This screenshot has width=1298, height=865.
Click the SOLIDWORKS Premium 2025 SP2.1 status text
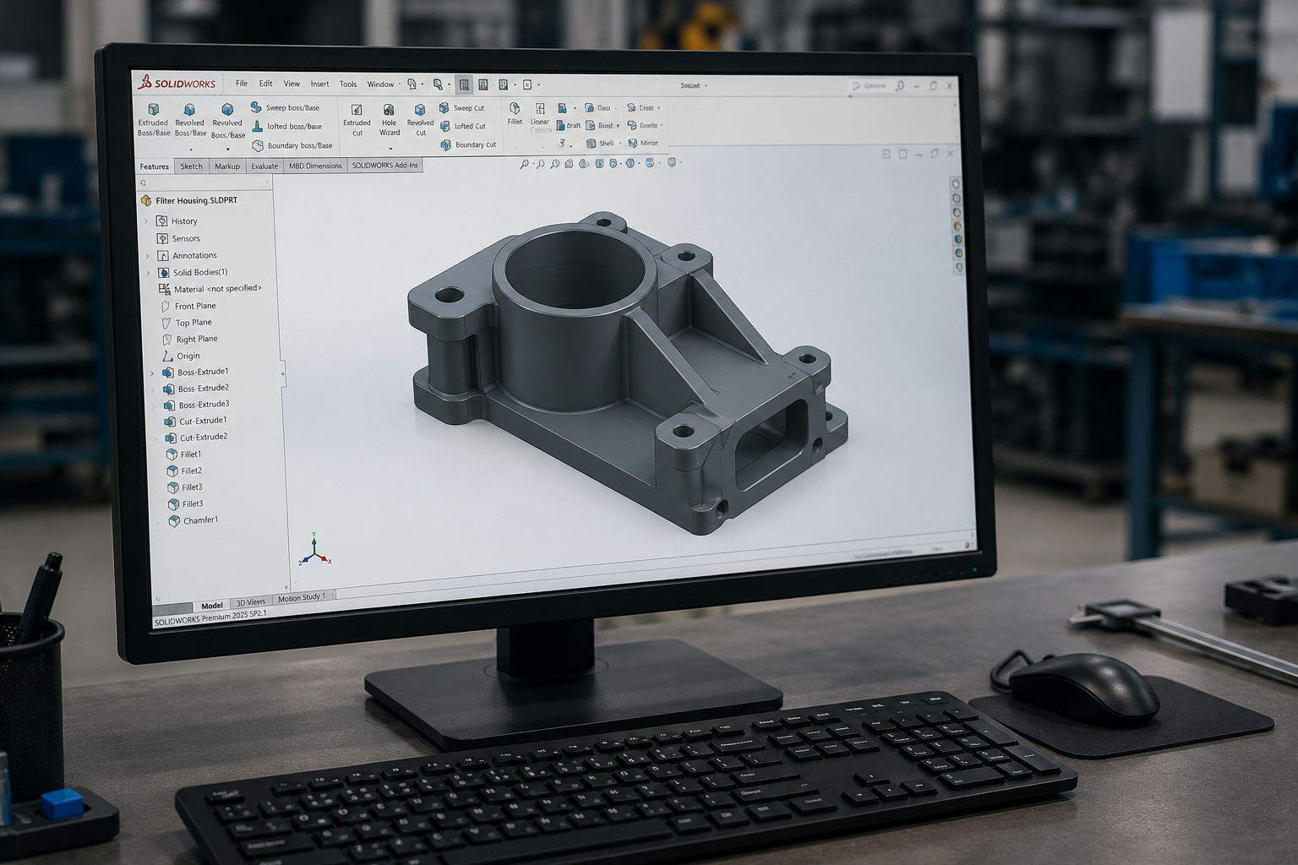pyautogui.click(x=210, y=617)
